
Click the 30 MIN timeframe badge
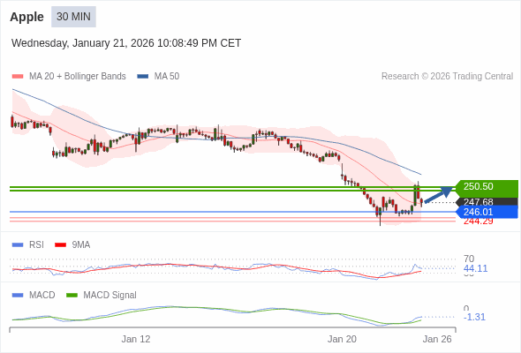point(73,17)
